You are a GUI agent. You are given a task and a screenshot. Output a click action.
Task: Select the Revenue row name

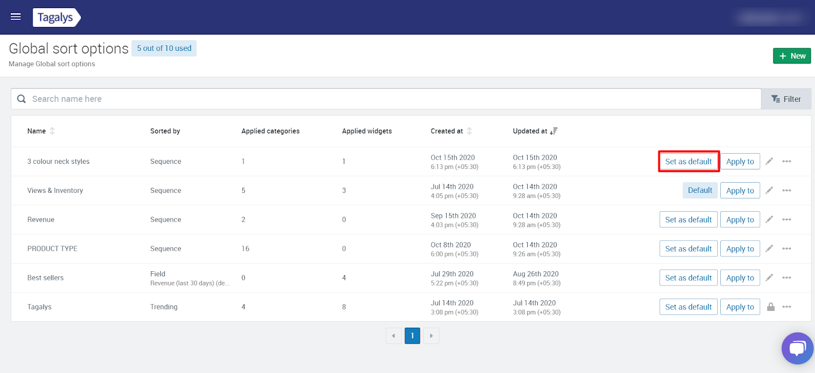point(41,219)
